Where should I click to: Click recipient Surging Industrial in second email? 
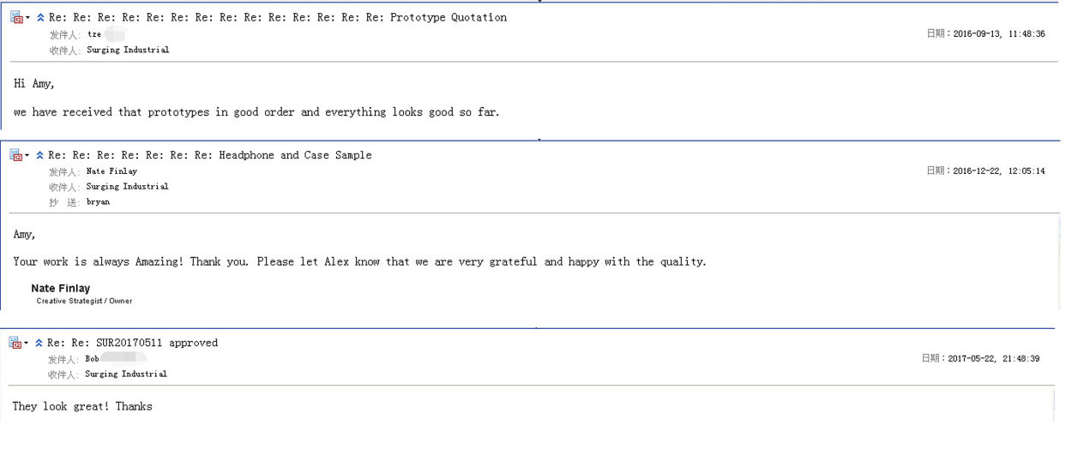point(128,187)
